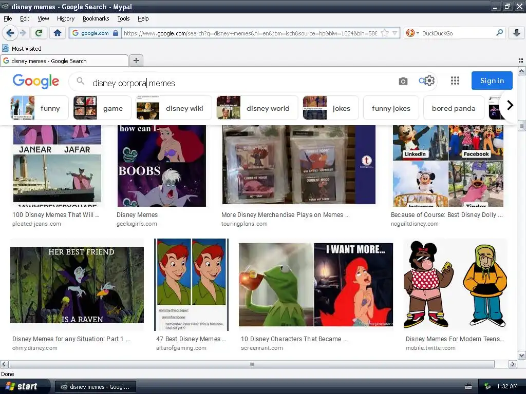This screenshot has width=526, height=394.
Task: Open the Ariel and Ursula meme thumbnail
Action: click(161, 166)
